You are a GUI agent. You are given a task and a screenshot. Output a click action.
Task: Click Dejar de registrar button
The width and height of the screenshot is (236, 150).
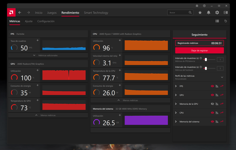pos(199,50)
